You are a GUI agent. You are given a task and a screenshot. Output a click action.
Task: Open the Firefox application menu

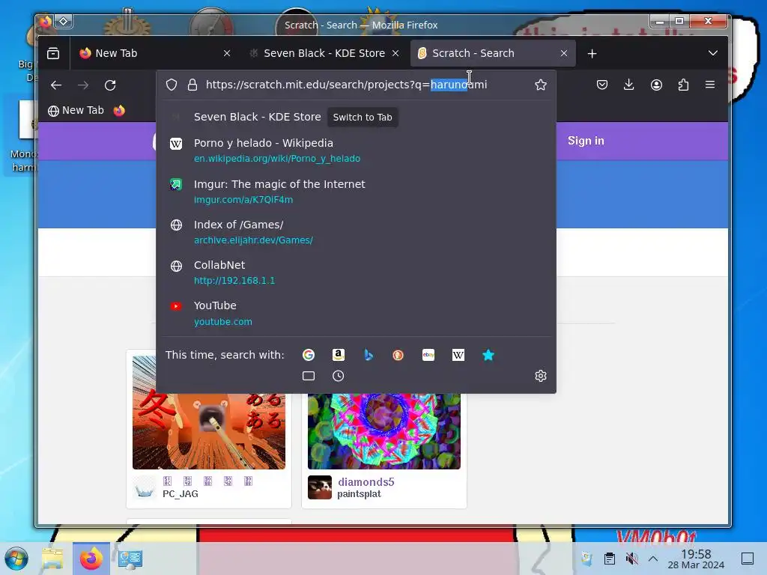(x=710, y=85)
